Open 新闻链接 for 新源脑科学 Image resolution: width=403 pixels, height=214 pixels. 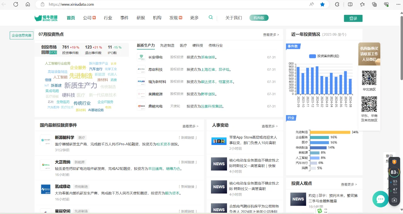click(x=188, y=137)
